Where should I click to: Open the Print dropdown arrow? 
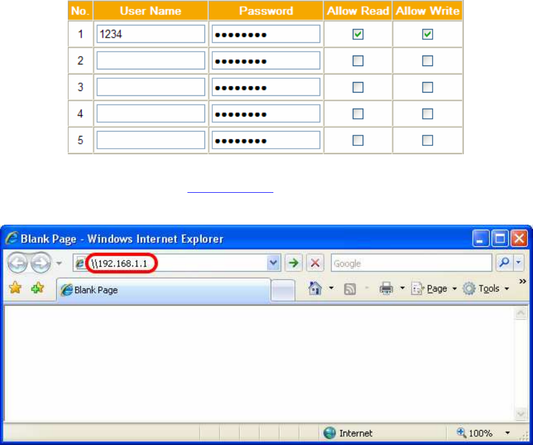(402, 289)
